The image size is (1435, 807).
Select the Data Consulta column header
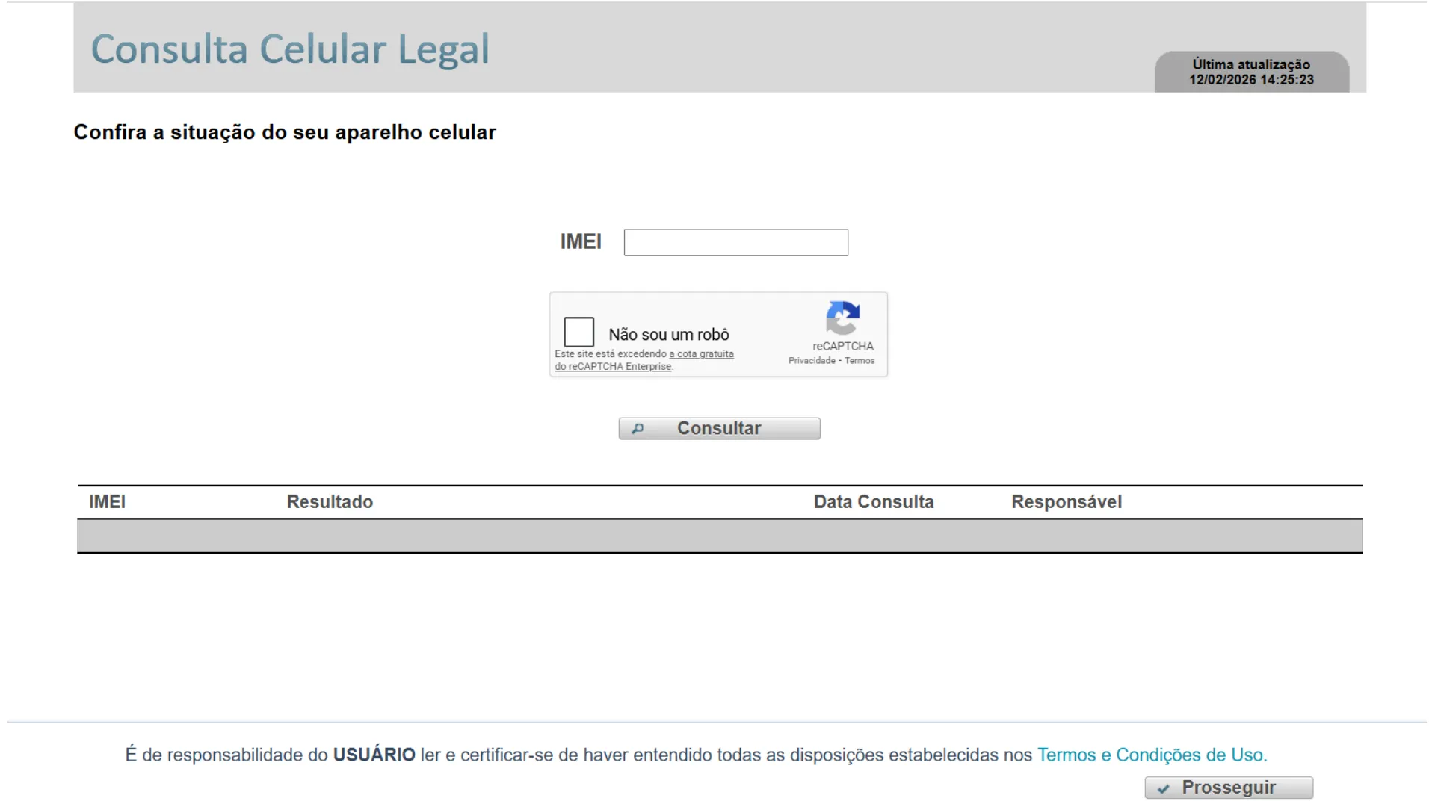click(873, 501)
